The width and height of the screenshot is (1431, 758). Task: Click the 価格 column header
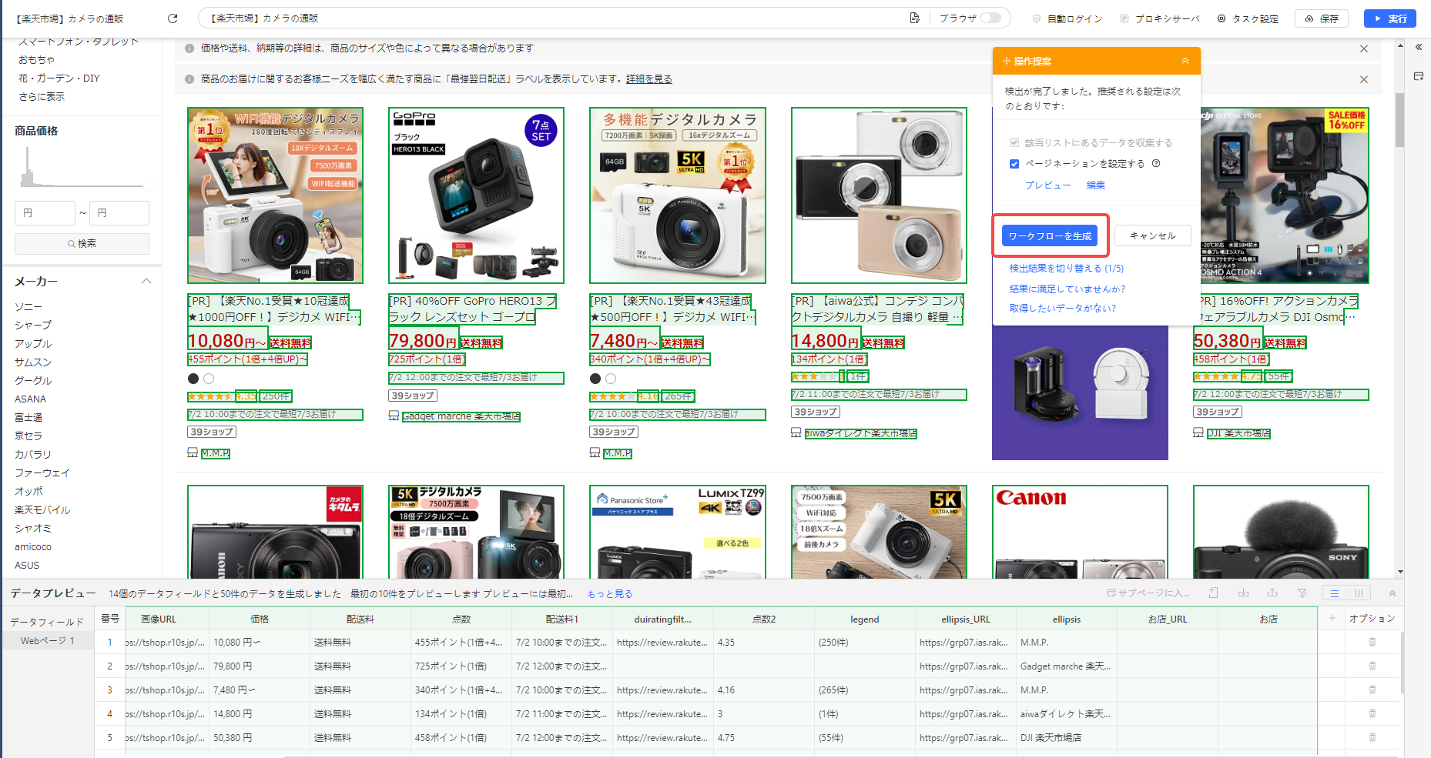point(260,619)
